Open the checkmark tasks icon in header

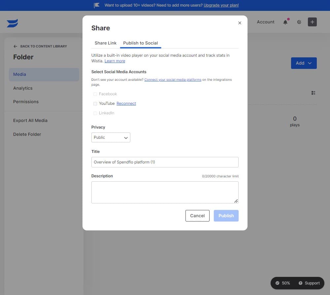coord(299,22)
